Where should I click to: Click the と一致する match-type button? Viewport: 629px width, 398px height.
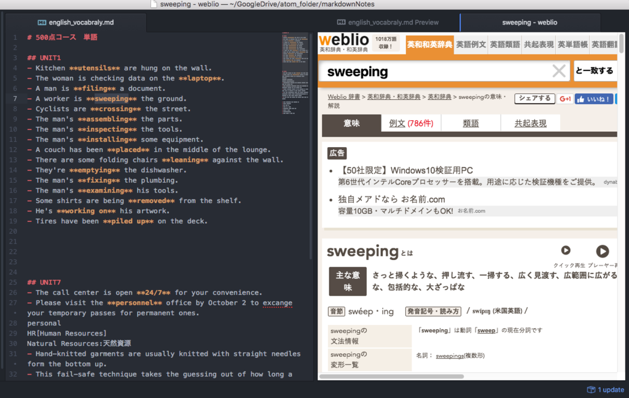[x=595, y=71]
